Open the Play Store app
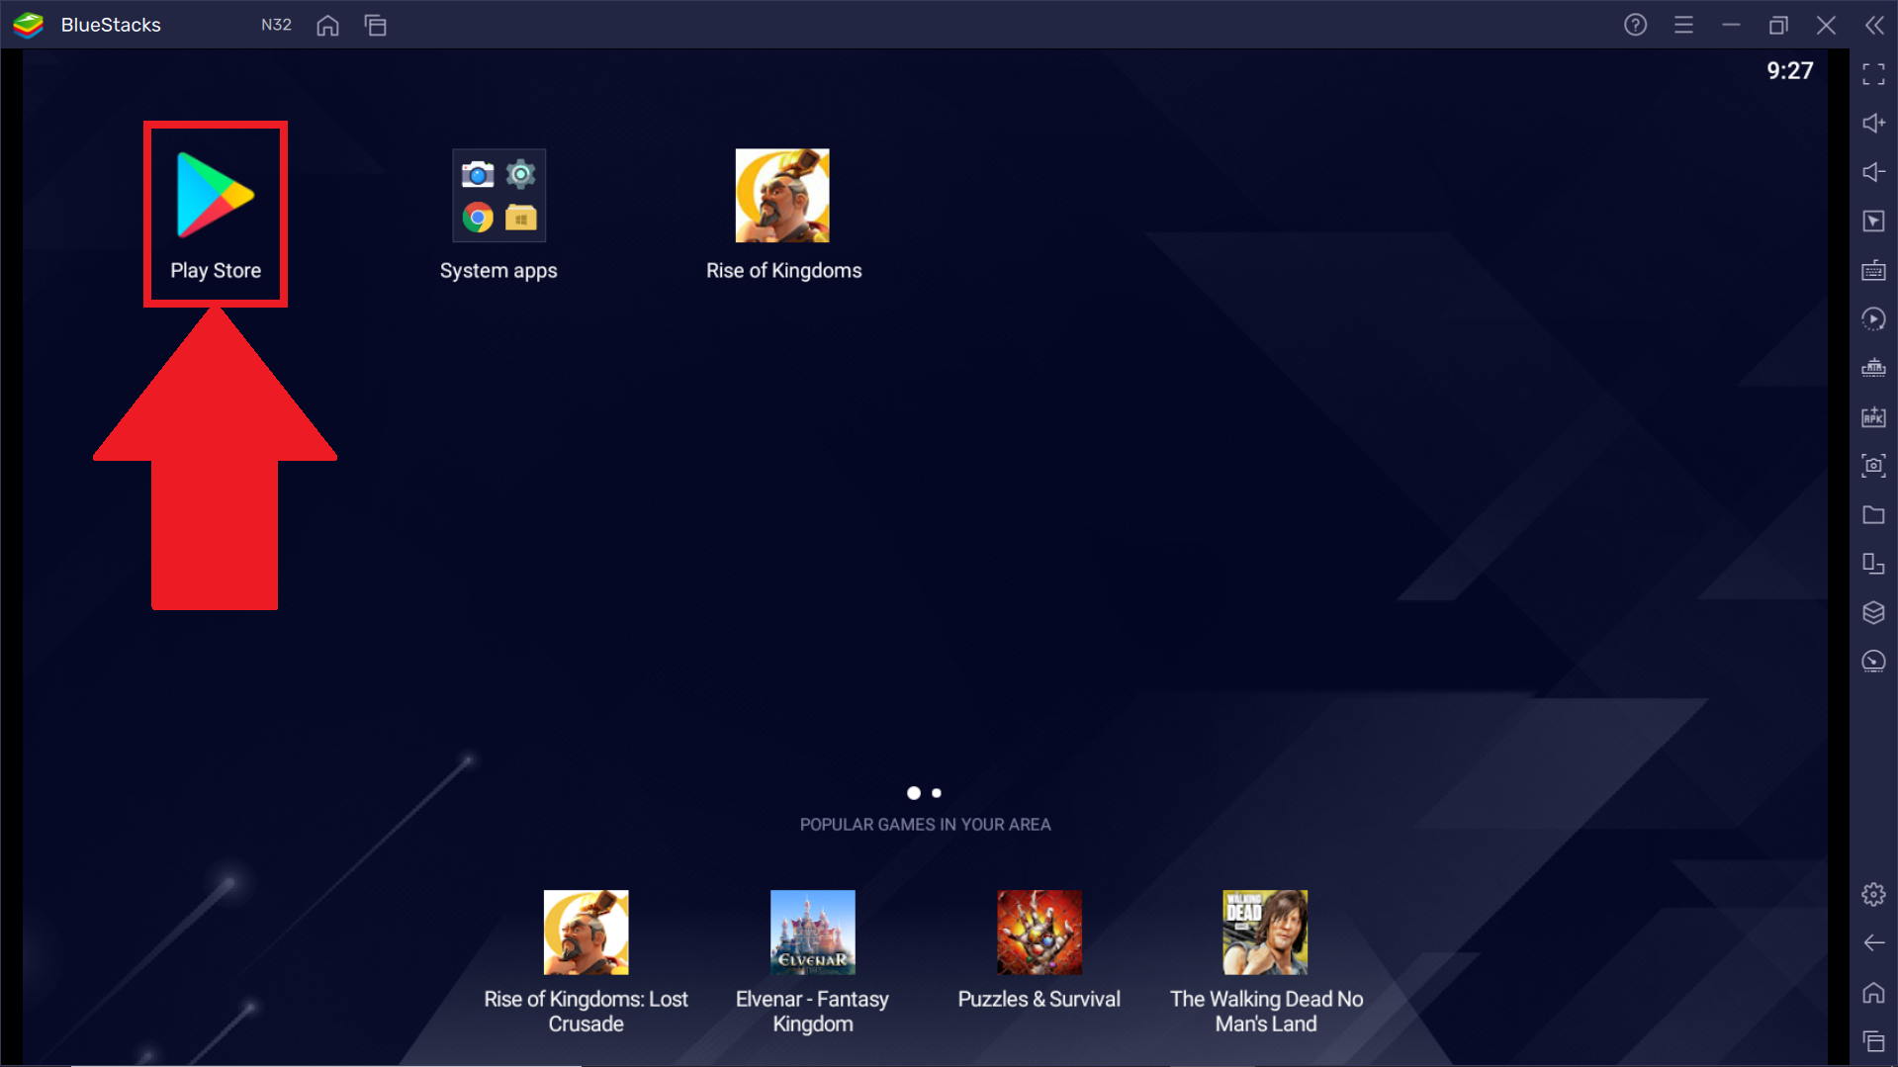Viewport: 1898px width, 1067px height. pos(216,214)
